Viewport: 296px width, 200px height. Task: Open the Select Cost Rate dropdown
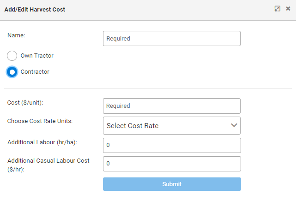(x=166, y=125)
